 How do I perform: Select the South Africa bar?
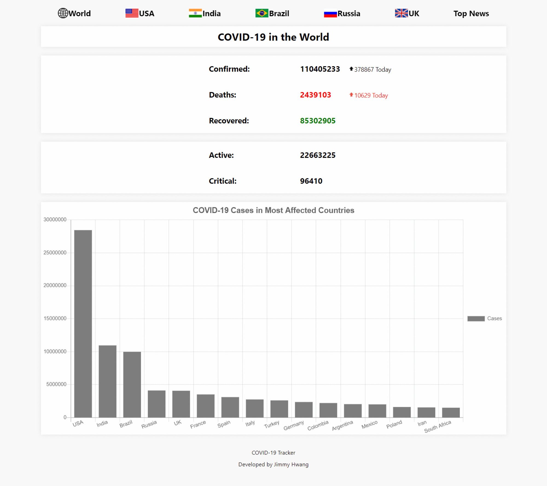pyautogui.click(x=451, y=412)
